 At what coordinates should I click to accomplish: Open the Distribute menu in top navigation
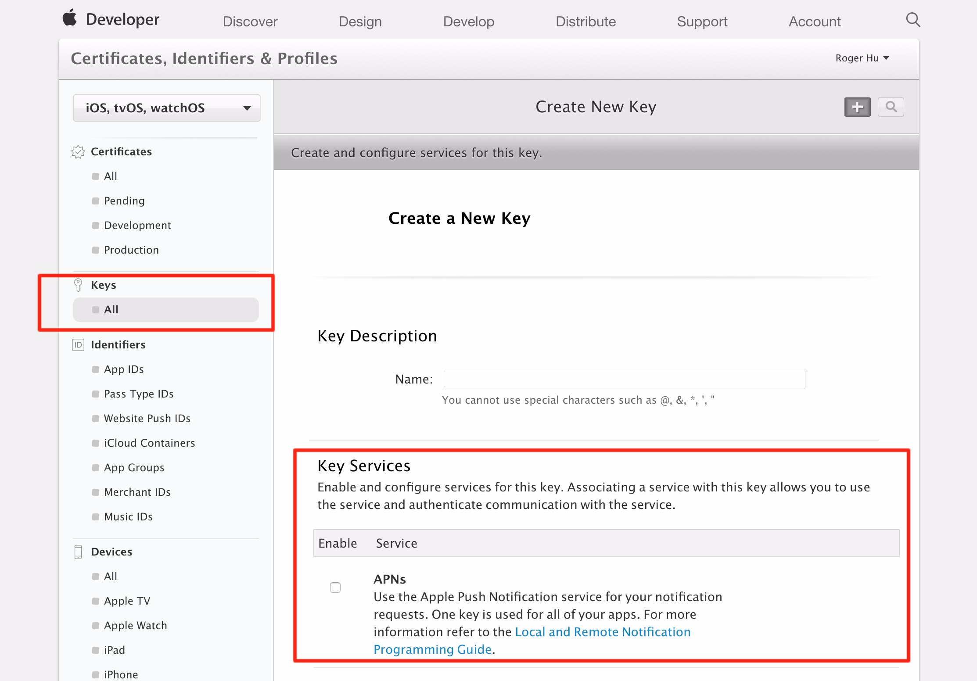(585, 22)
